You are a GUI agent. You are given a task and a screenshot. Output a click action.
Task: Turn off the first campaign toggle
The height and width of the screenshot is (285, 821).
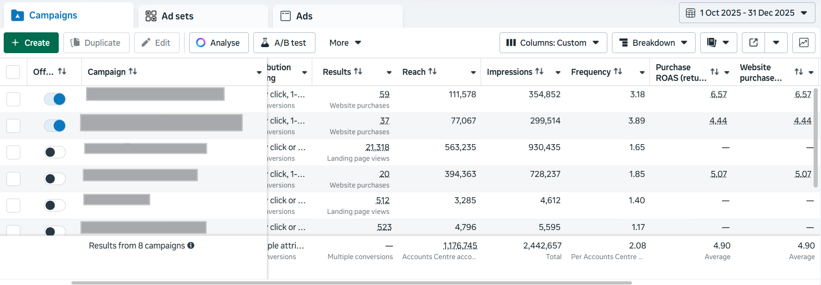tap(55, 99)
